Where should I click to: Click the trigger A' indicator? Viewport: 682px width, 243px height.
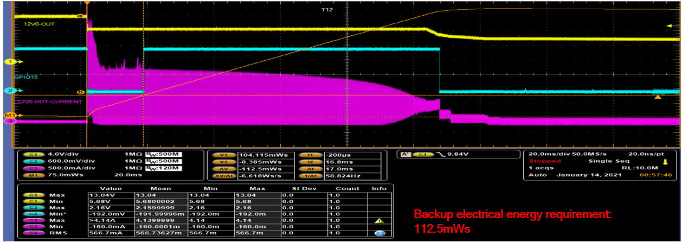(x=404, y=155)
